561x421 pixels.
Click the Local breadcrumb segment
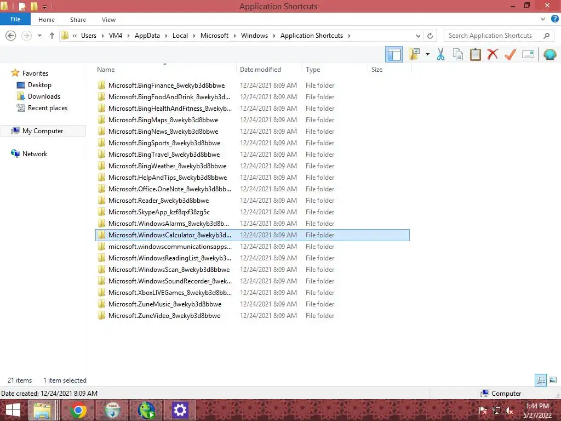[x=180, y=36]
